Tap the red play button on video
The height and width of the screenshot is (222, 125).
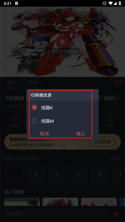pyautogui.click(x=62, y=42)
